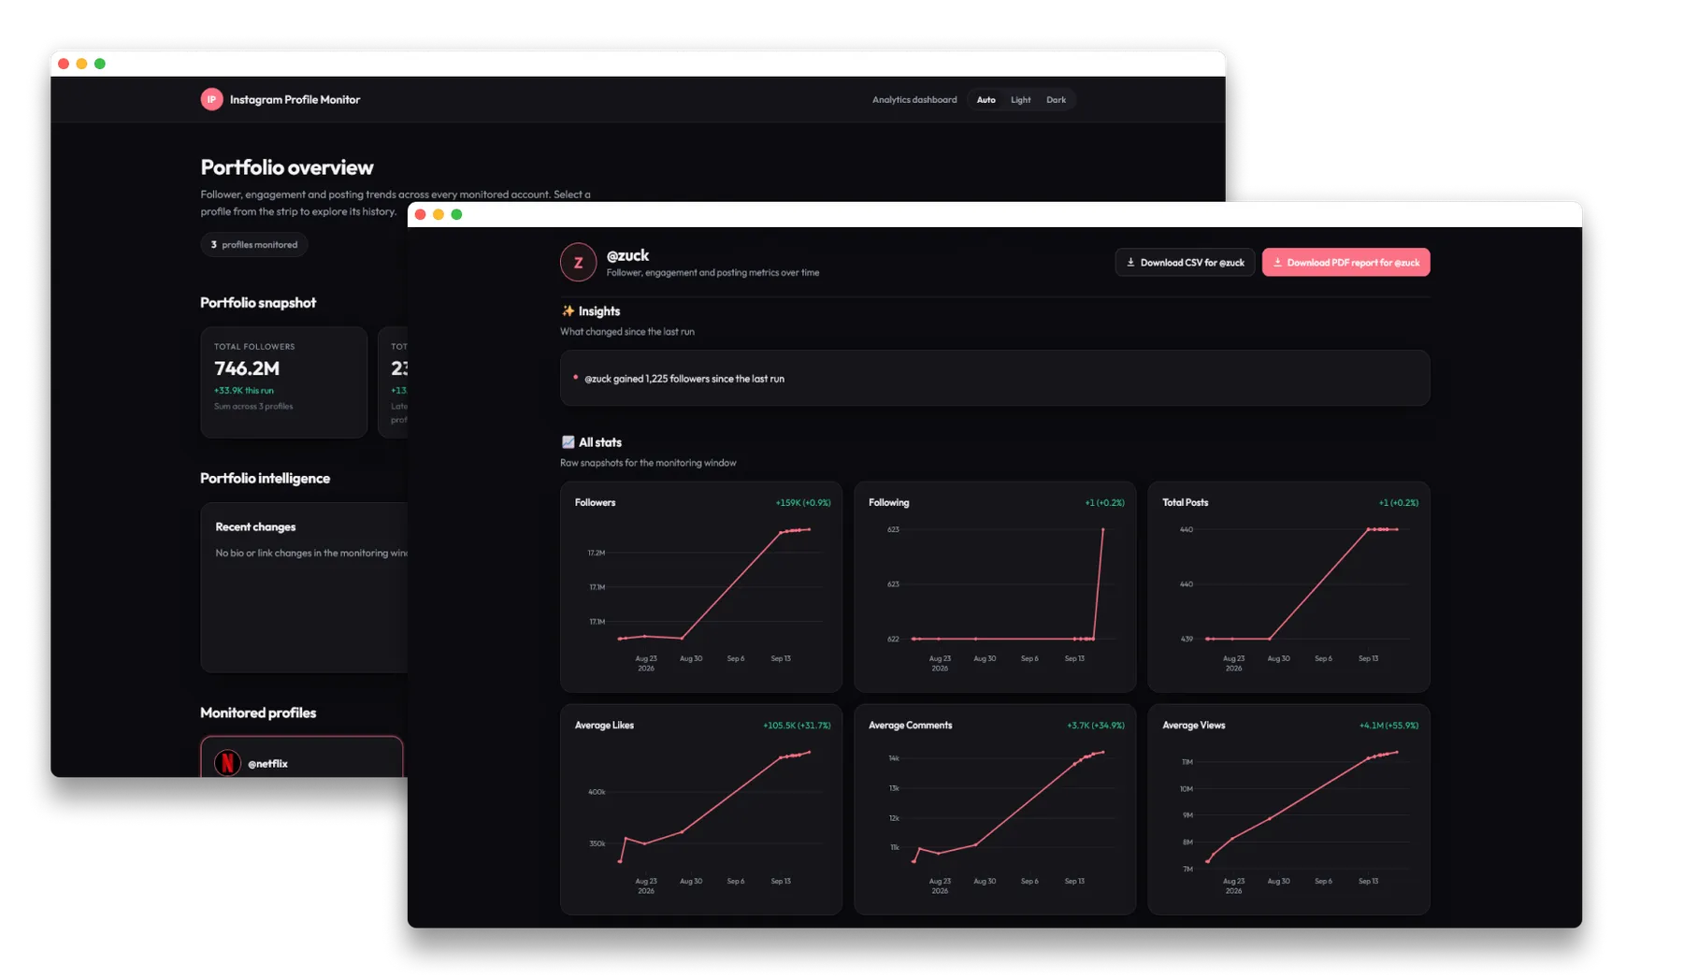Screen dimensions: 1683x979
Task: Click the '+33.9K this run' text
Action: point(244,391)
